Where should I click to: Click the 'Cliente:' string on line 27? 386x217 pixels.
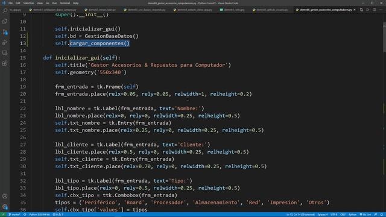[192, 145]
